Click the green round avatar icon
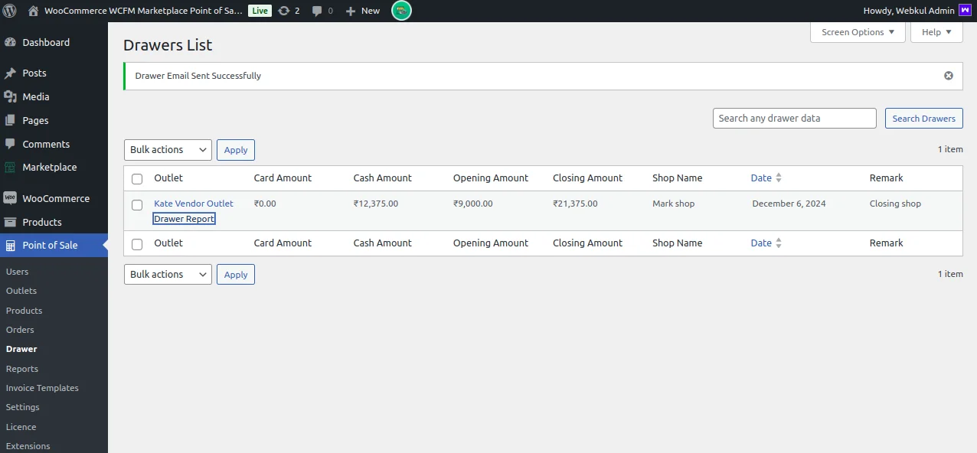The height and width of the screenshot is (453, 977). click(401, 11)
